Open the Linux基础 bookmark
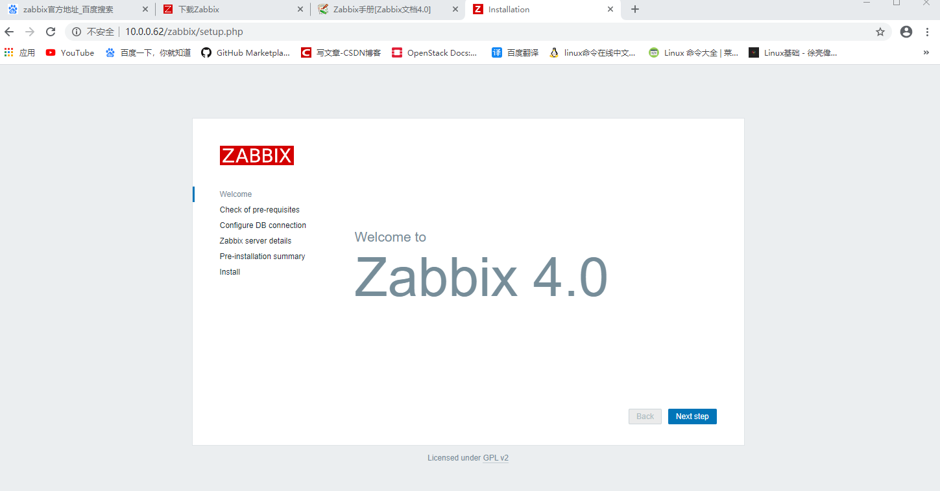Viewport: 940px width, 491px height. click(793, 53)
